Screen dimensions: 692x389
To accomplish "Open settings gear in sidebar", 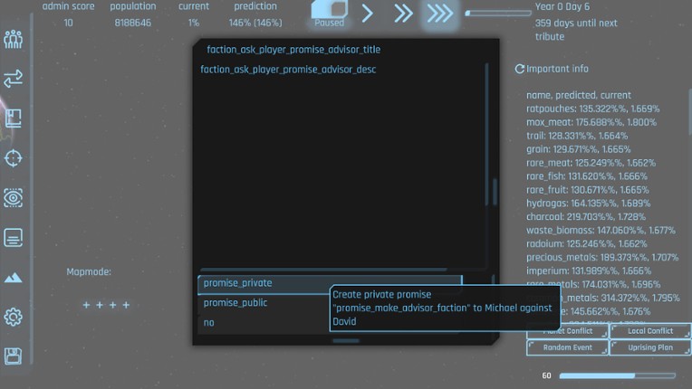I will [x=14, y=318].
